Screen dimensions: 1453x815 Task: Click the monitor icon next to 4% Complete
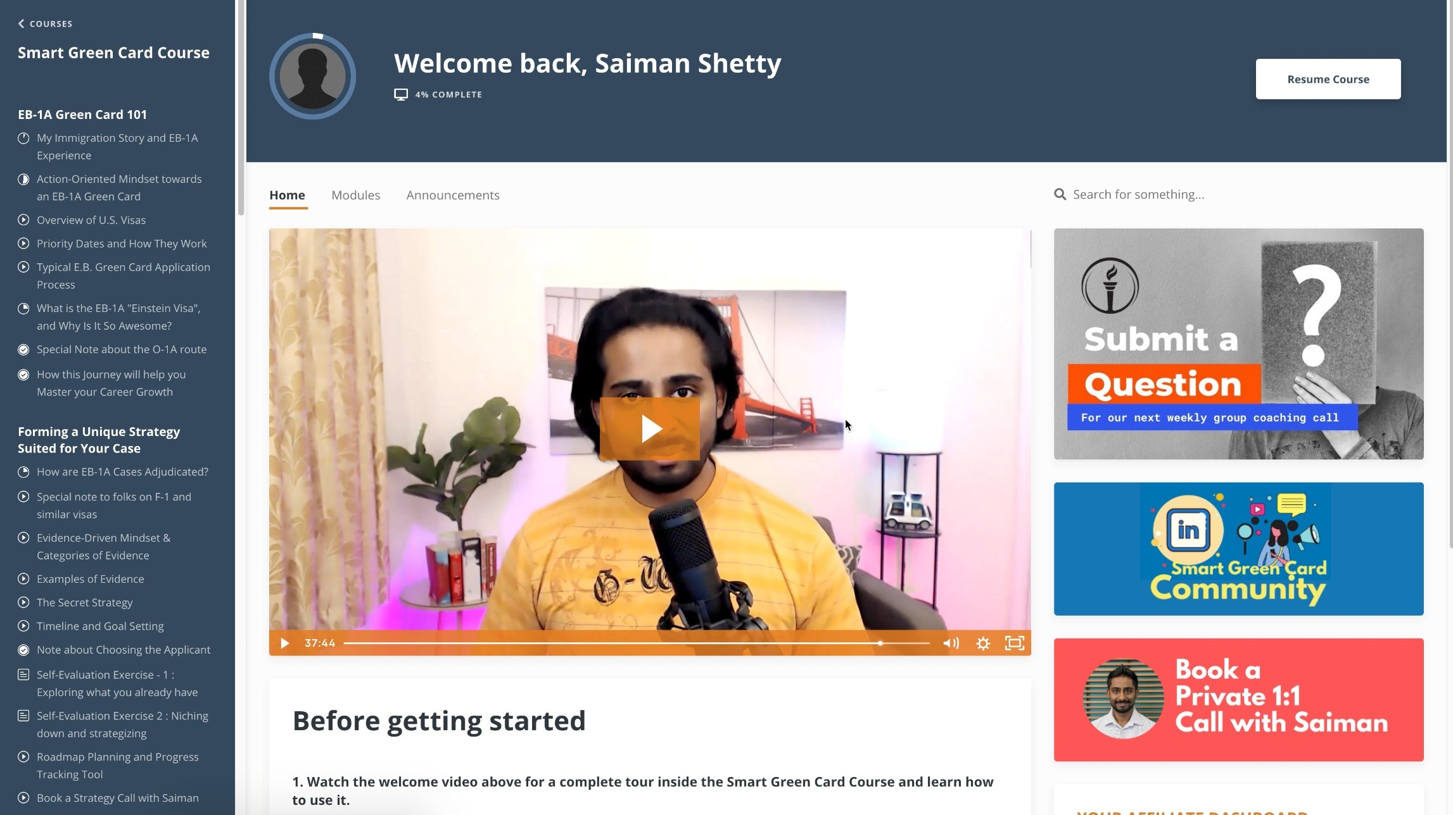(x=401, y=94)
